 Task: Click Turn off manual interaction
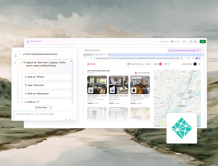(x=184, y=50)
